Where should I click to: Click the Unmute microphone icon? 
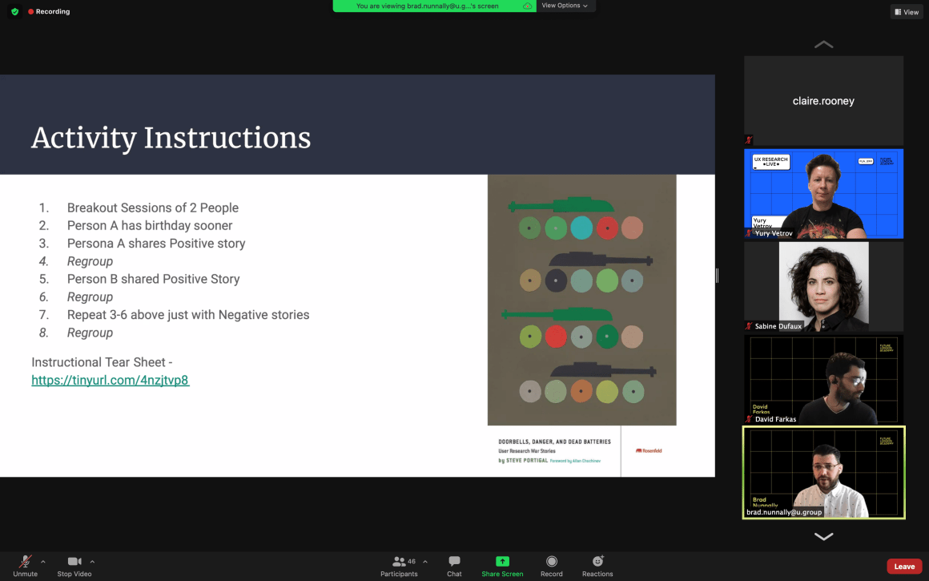[25, 561]
